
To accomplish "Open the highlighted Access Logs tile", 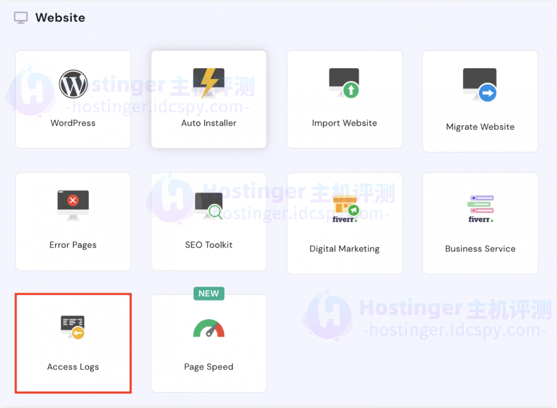I will [73, 343].
